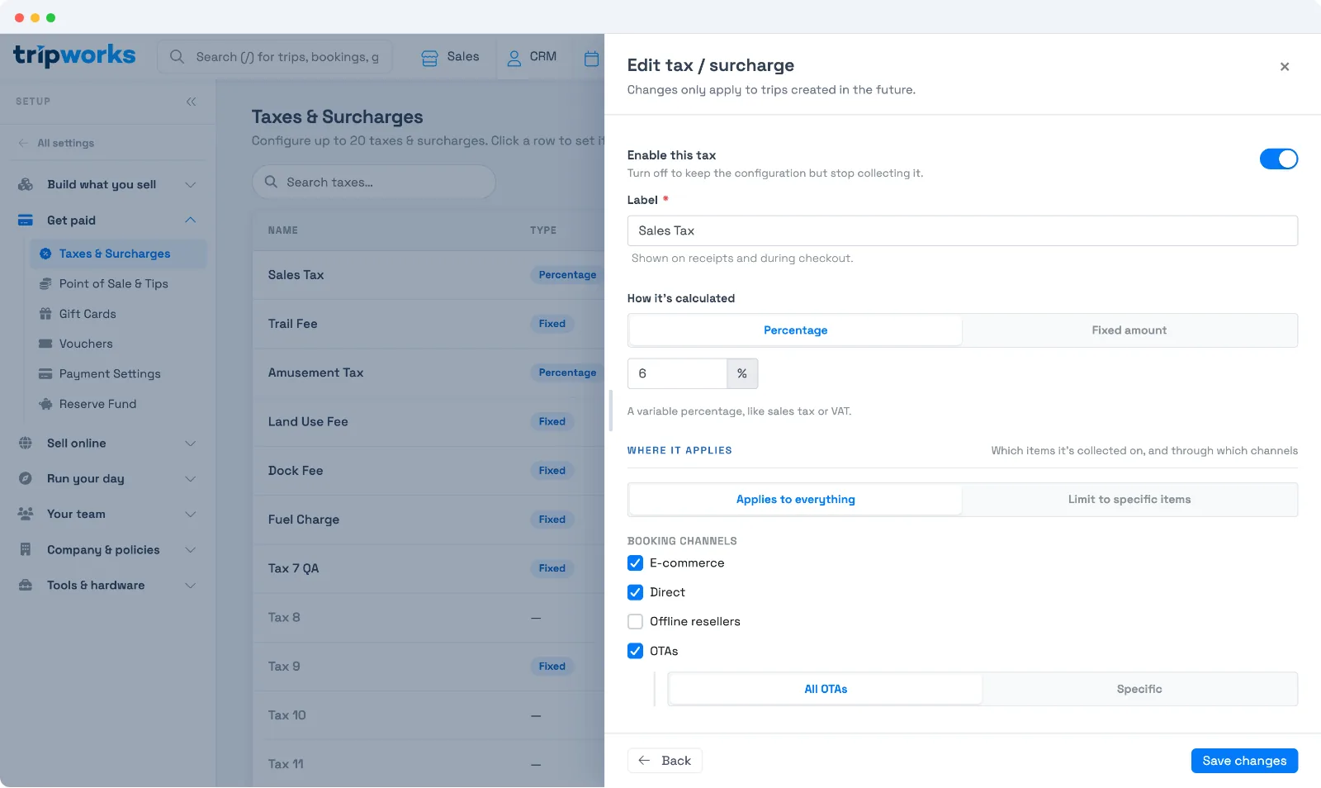Click the Your team people icon
The height and width of the screenshot is (788, 1321).
pos(26,514)
